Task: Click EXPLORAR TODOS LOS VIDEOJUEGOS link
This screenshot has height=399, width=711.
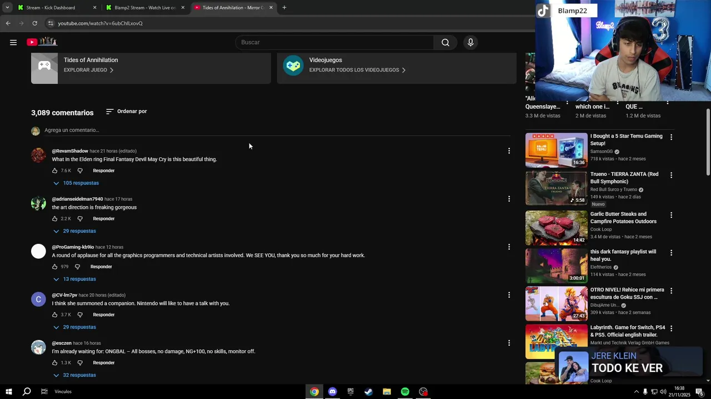Action: tap(357, 70)
